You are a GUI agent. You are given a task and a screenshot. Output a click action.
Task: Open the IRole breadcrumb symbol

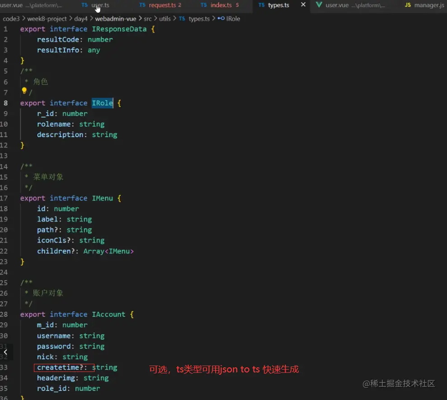coord(233,19)
